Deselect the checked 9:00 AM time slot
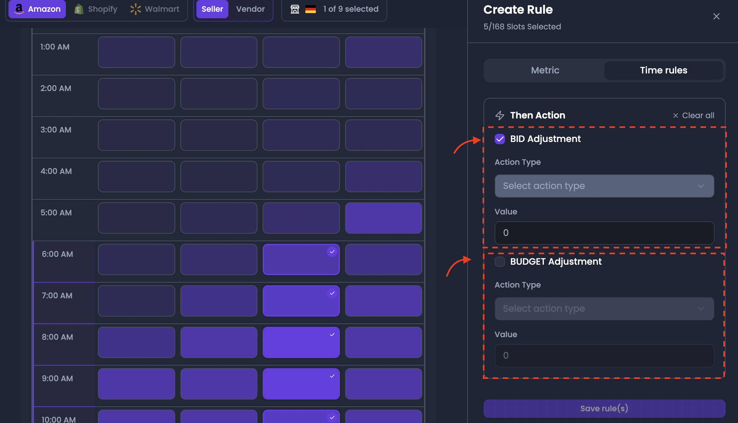 point(301,384)
